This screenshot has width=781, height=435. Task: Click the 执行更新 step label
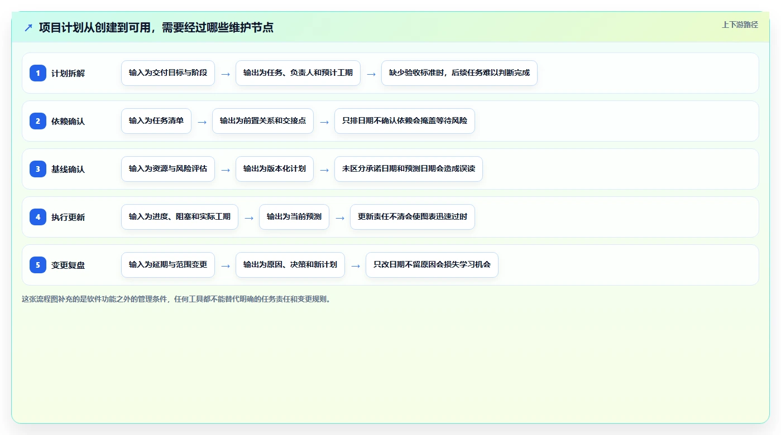(x=68, y=217)
